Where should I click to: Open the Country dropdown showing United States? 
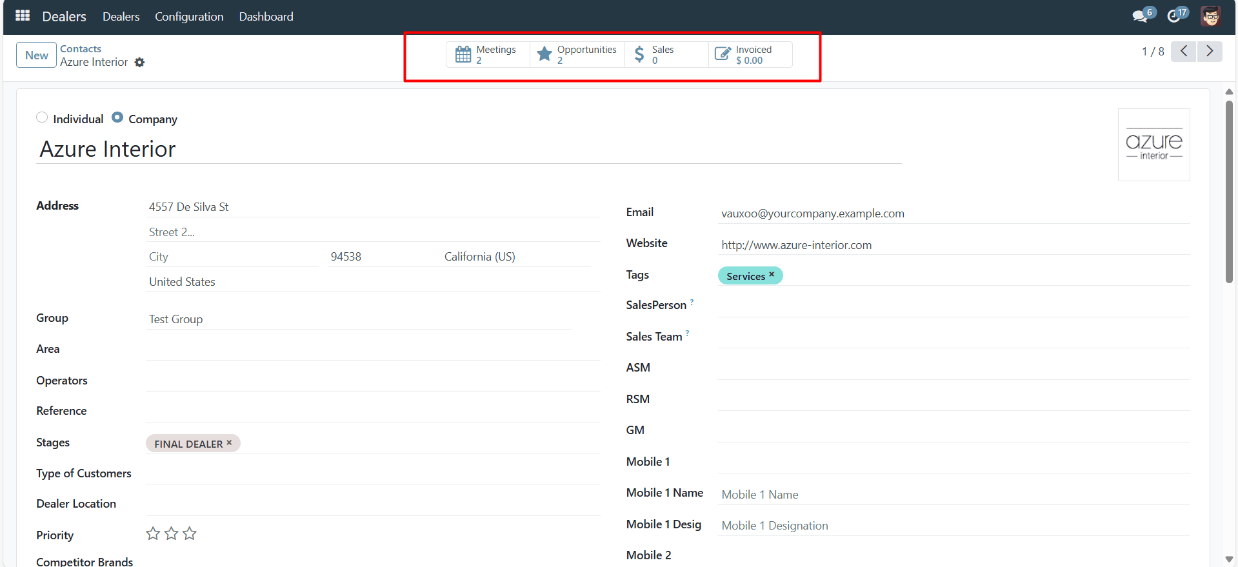tap(373, 282)
